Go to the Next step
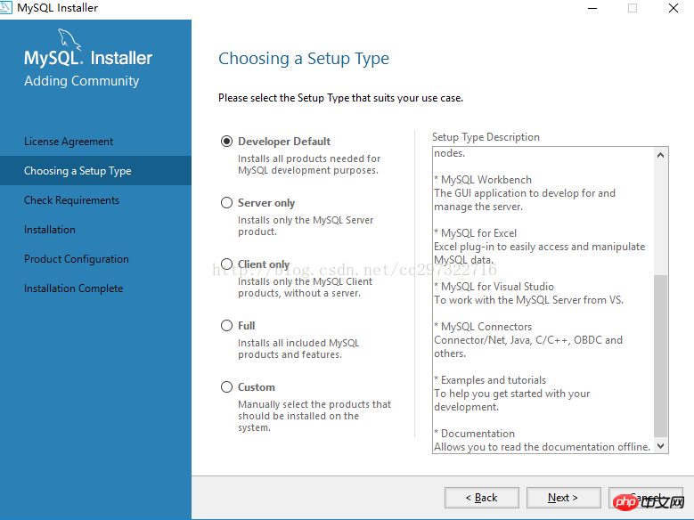Image resolution: width=694 pixels, height=520 pixels. click(563, 498)
